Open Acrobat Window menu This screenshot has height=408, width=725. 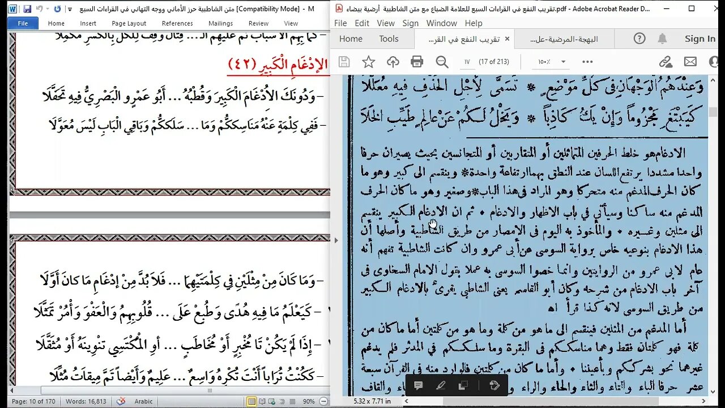click(442, 23)
